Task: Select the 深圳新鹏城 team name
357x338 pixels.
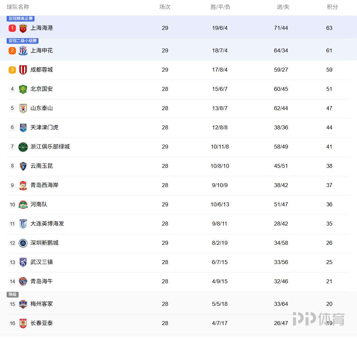Action: 44,243
